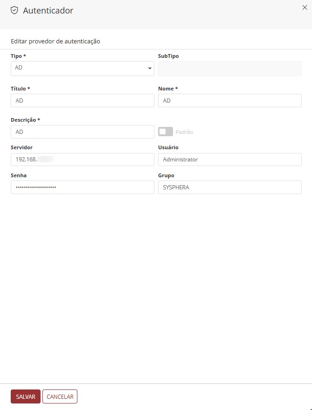Click the Padrão label text
This screenshot has width=312, height=410.
point(184,132)
